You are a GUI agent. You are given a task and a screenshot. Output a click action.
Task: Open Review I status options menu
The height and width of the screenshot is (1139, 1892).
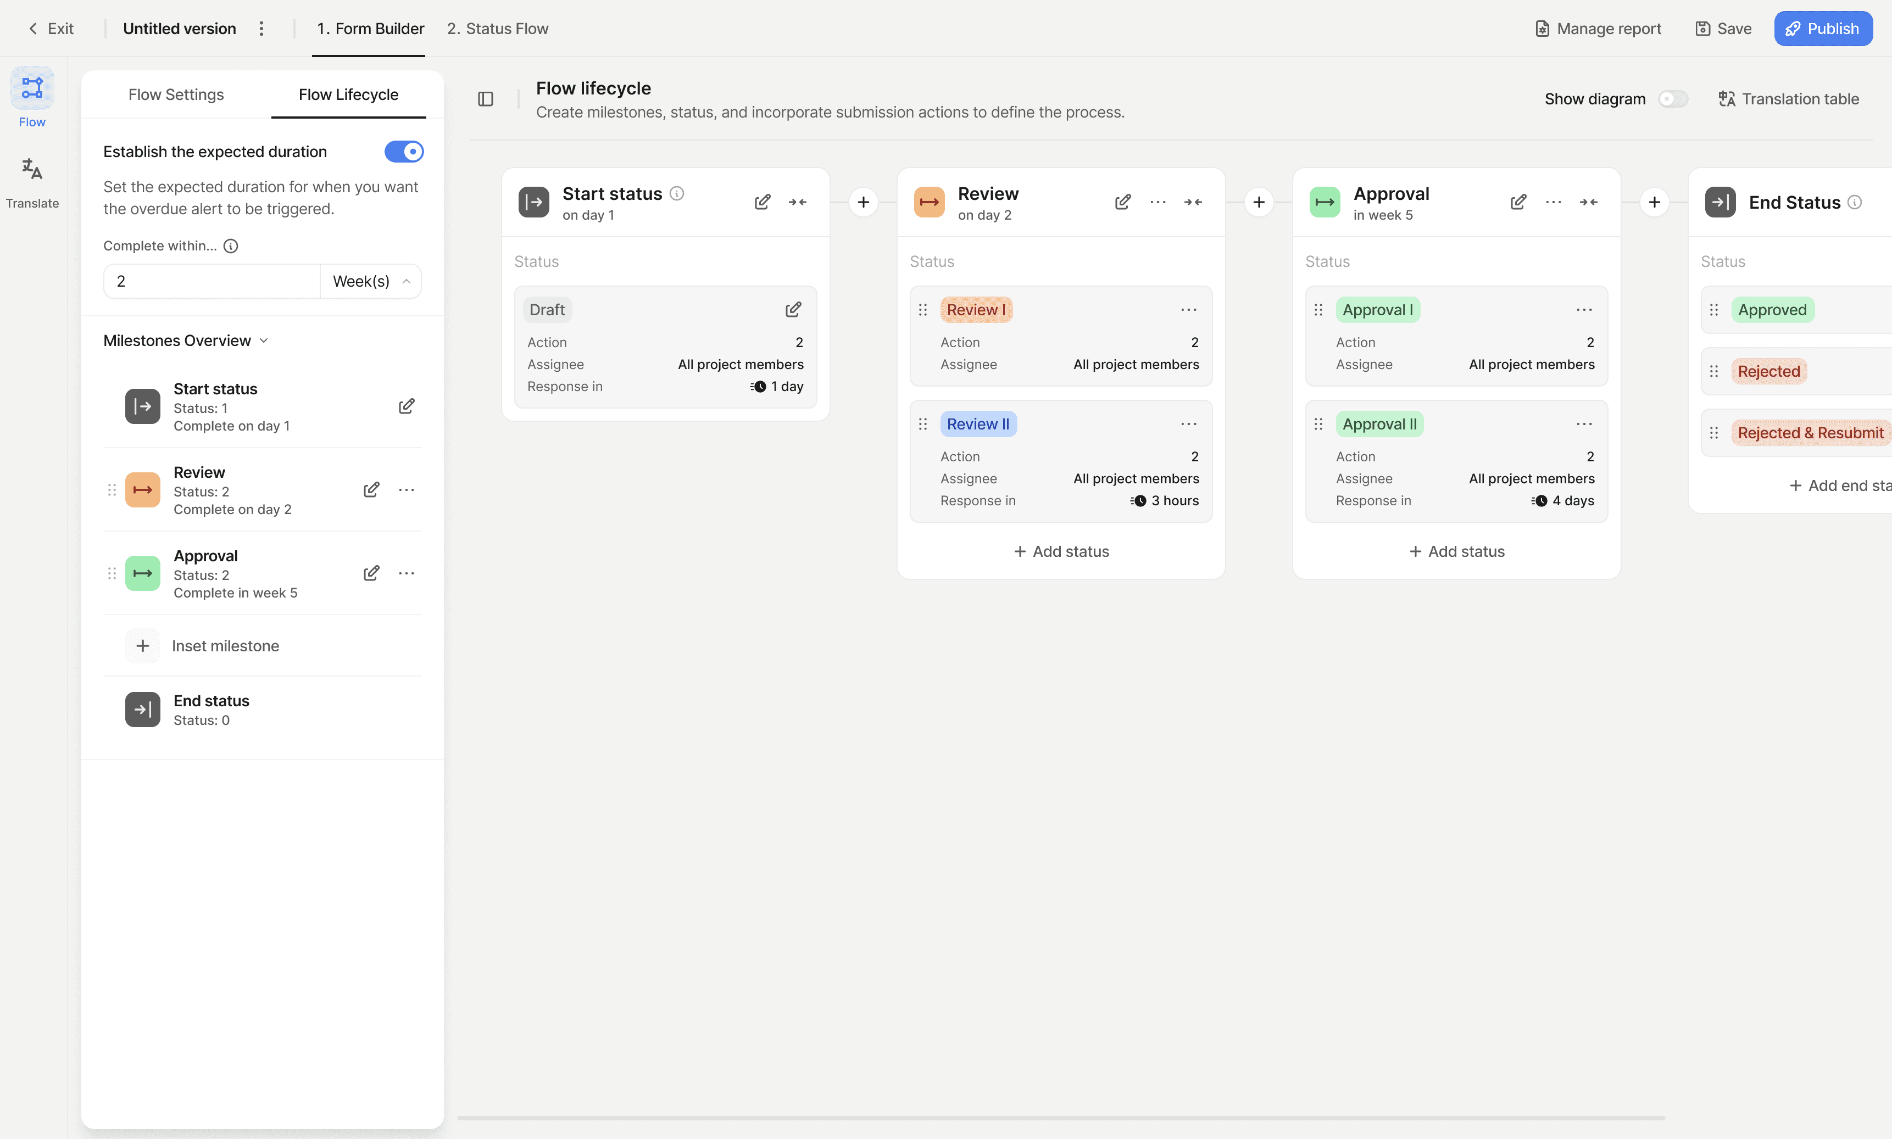1188,310
